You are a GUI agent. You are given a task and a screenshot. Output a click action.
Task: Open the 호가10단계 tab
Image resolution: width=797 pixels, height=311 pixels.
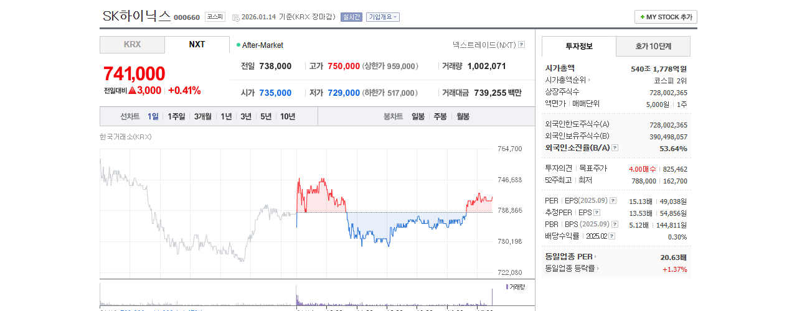pos(653,47)
